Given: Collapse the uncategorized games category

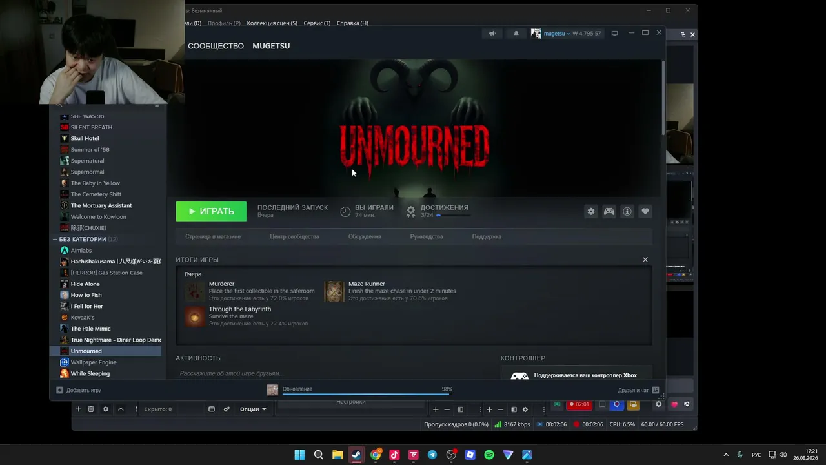Looking at the screenshot, I should pos(55,239).
